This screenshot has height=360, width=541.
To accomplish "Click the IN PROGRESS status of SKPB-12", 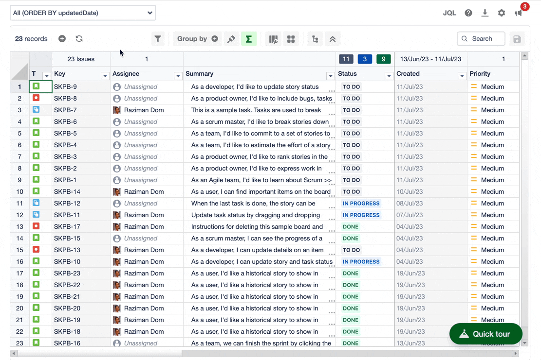I will click(x=361, y=204).
